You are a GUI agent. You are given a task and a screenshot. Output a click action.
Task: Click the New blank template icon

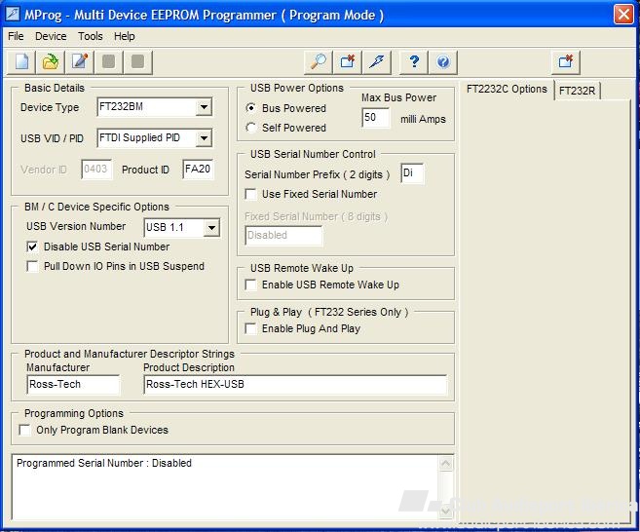(x=21, y=62)
